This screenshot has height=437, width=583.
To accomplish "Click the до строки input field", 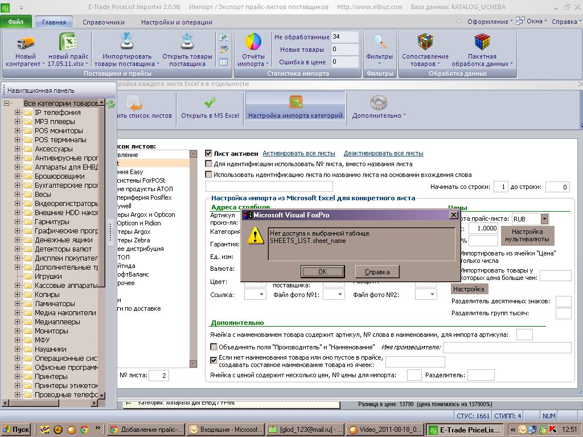I will (x=557, y=187).
